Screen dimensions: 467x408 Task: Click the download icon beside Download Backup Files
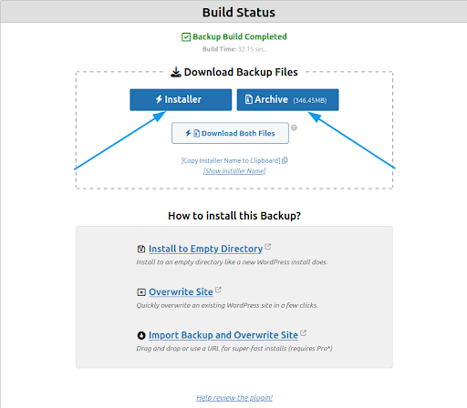click(x=176, y=72)
